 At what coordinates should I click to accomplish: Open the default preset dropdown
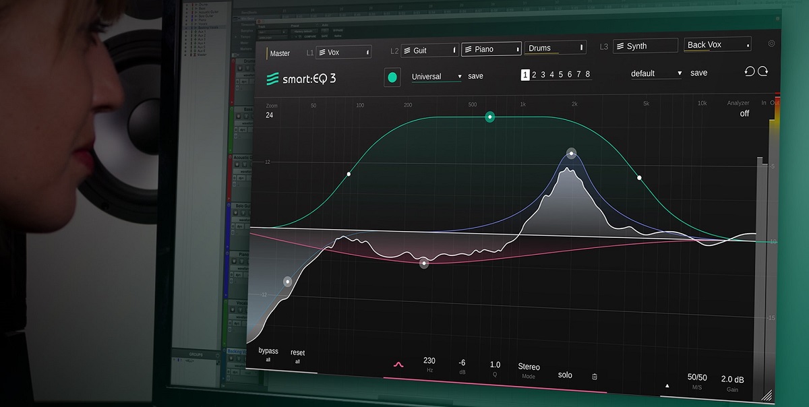point(656,73)
